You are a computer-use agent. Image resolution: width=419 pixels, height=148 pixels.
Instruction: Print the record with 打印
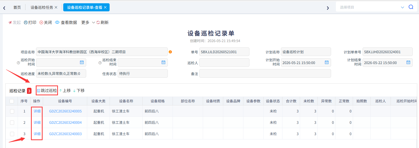(x=30, y=22)
